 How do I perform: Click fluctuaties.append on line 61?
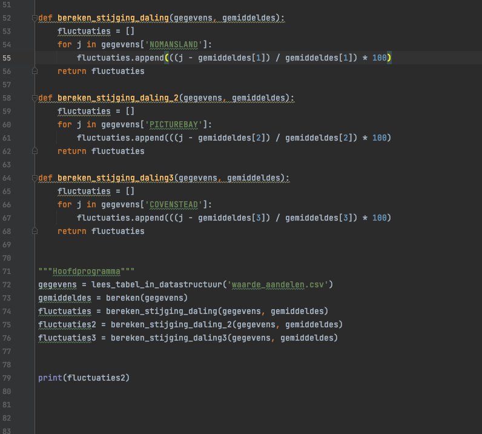tap(120, 138)
